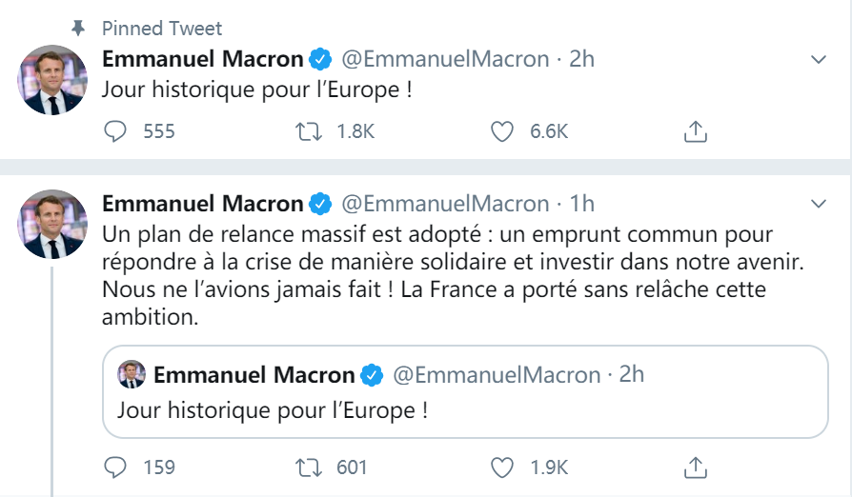Open the quoted tweet's small avatar
This screenshot has height=497, width=852.
pyautogui.click(x=132, y=374)
